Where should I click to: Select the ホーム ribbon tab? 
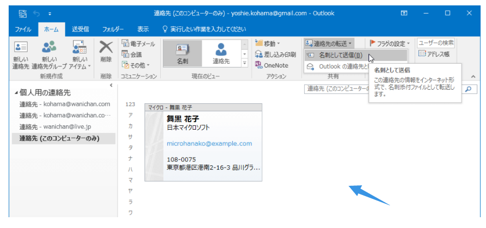tap(51, 30)
